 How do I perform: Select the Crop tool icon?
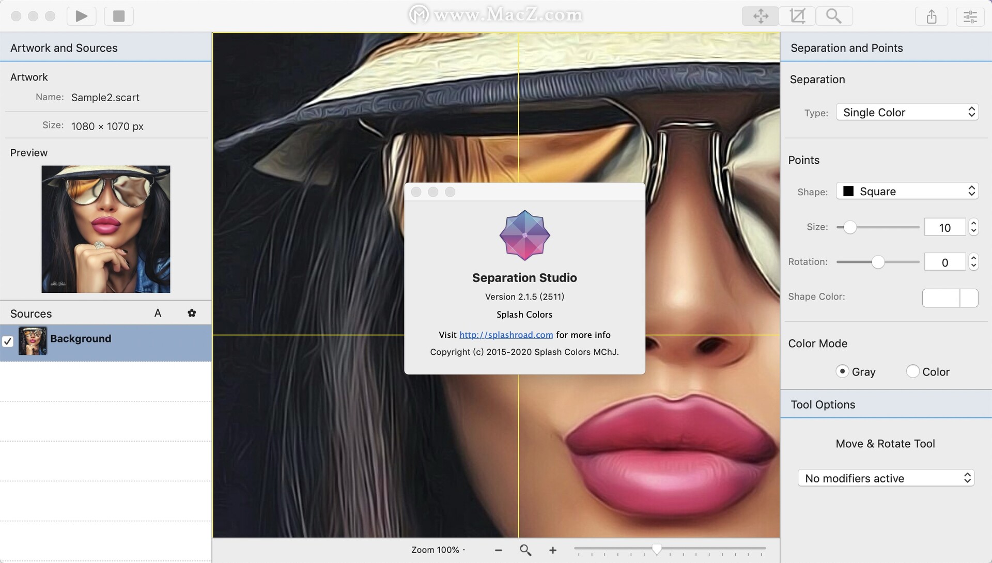point(797,16)
